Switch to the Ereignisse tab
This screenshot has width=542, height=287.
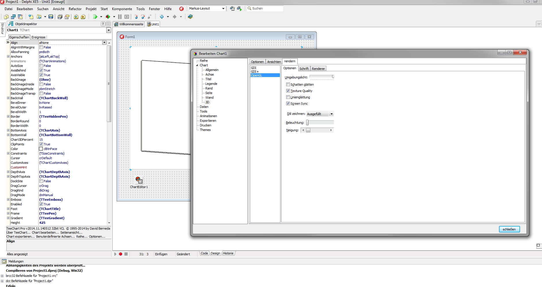(x=38, y=37)
